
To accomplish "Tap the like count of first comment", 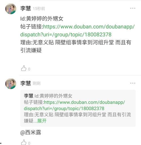I will point(29,69).
